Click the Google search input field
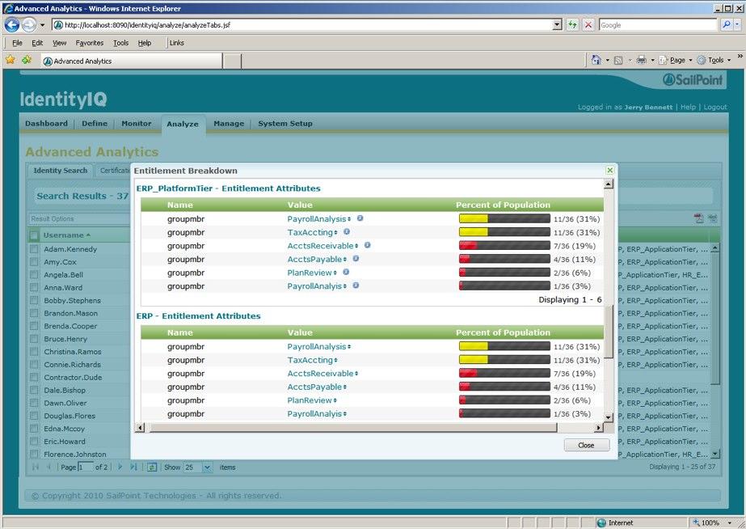Image resolution: width=746 pixels, height=529 pixels. pyautogui.click(x=658, y=25)
